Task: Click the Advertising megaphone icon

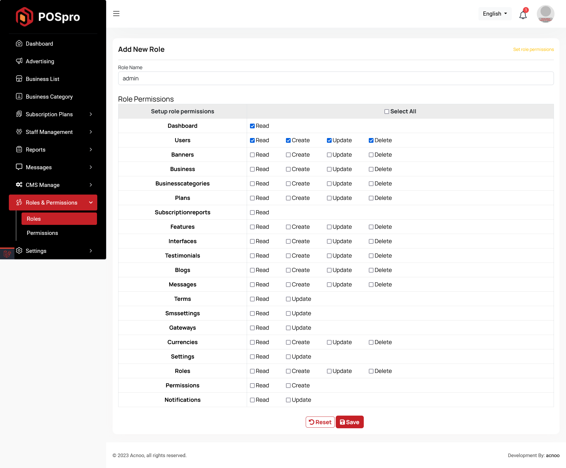Action: coord(19,61)
